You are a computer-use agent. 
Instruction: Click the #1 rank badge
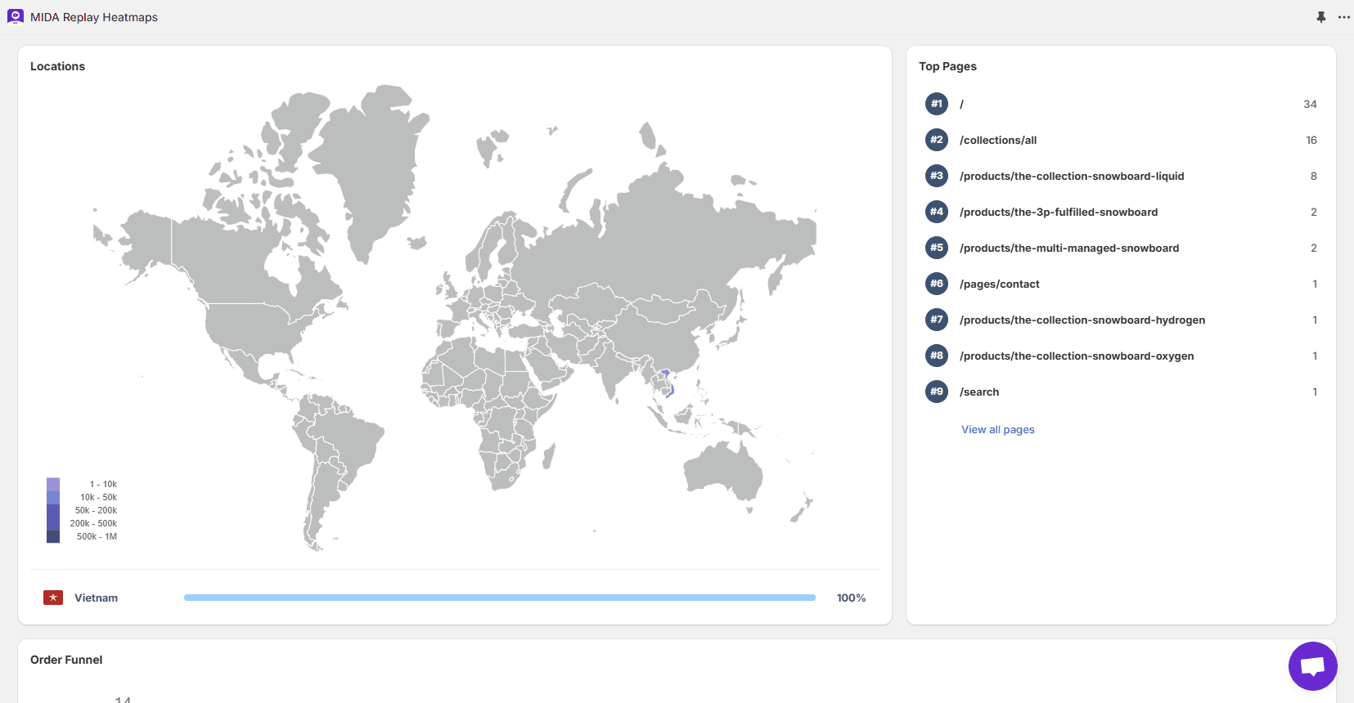pos(937,104)
